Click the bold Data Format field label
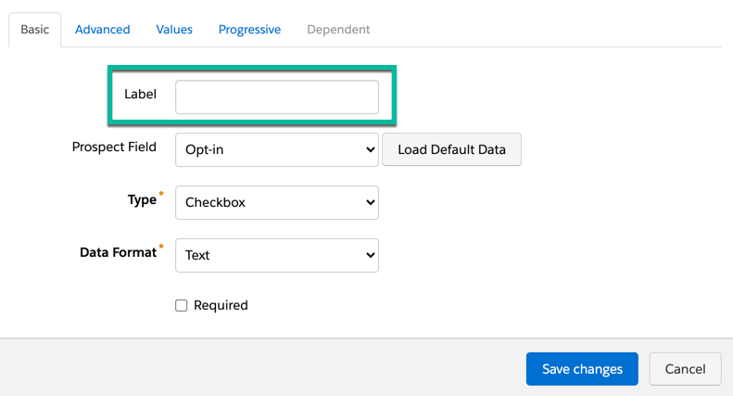 118,252
